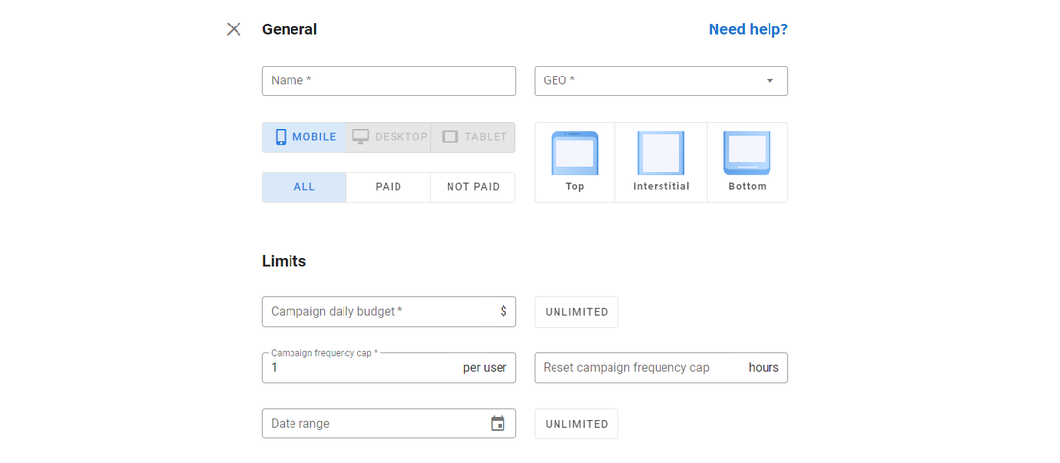1060x463 pixels.
Task: Toggle NOT PAID traffic type option
Action: 473,187
